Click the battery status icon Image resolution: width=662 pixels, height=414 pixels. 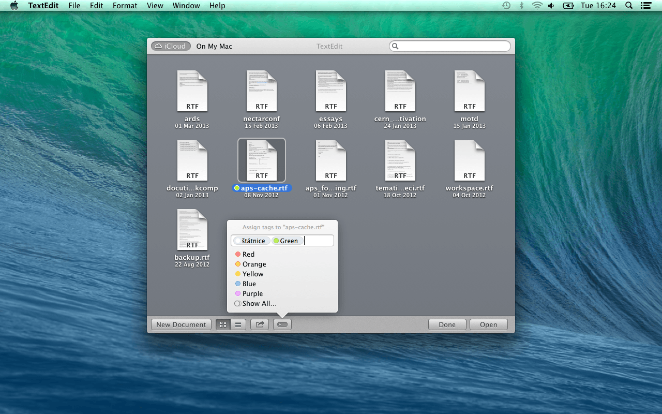click(x=568, y=6)
